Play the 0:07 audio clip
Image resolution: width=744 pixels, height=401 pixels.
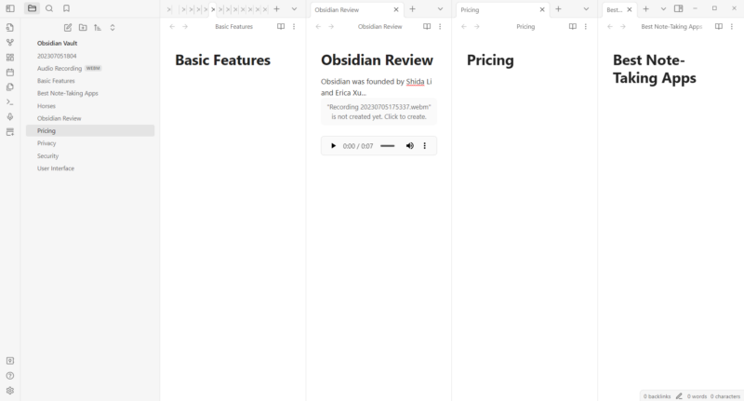pyautogui.click(x=333, y=146)
